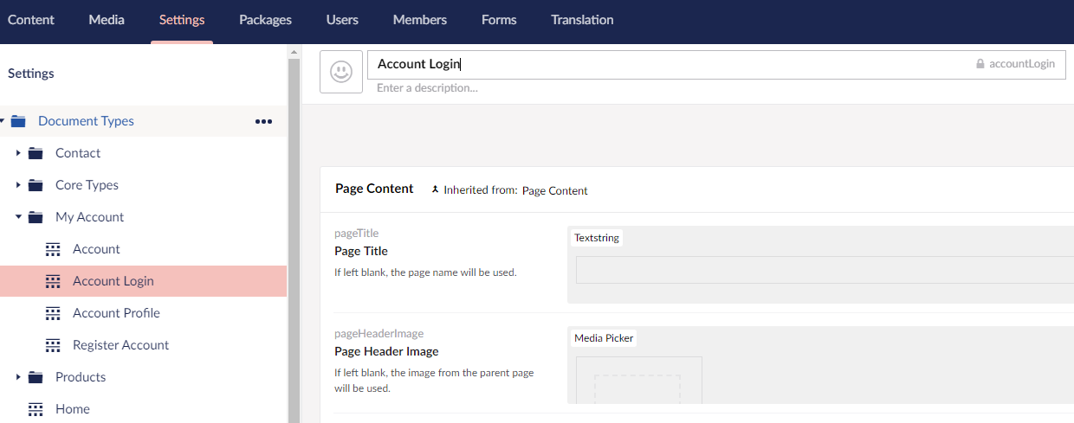The width and height of the screenshot is (1074, 423).
Task: Click the Page Content group heading
Action: coord(374,189)
